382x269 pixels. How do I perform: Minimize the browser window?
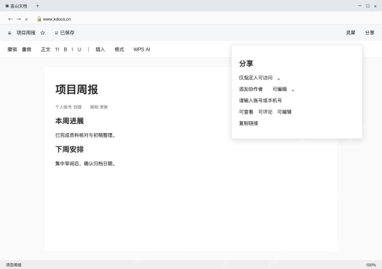click(360, 6)
